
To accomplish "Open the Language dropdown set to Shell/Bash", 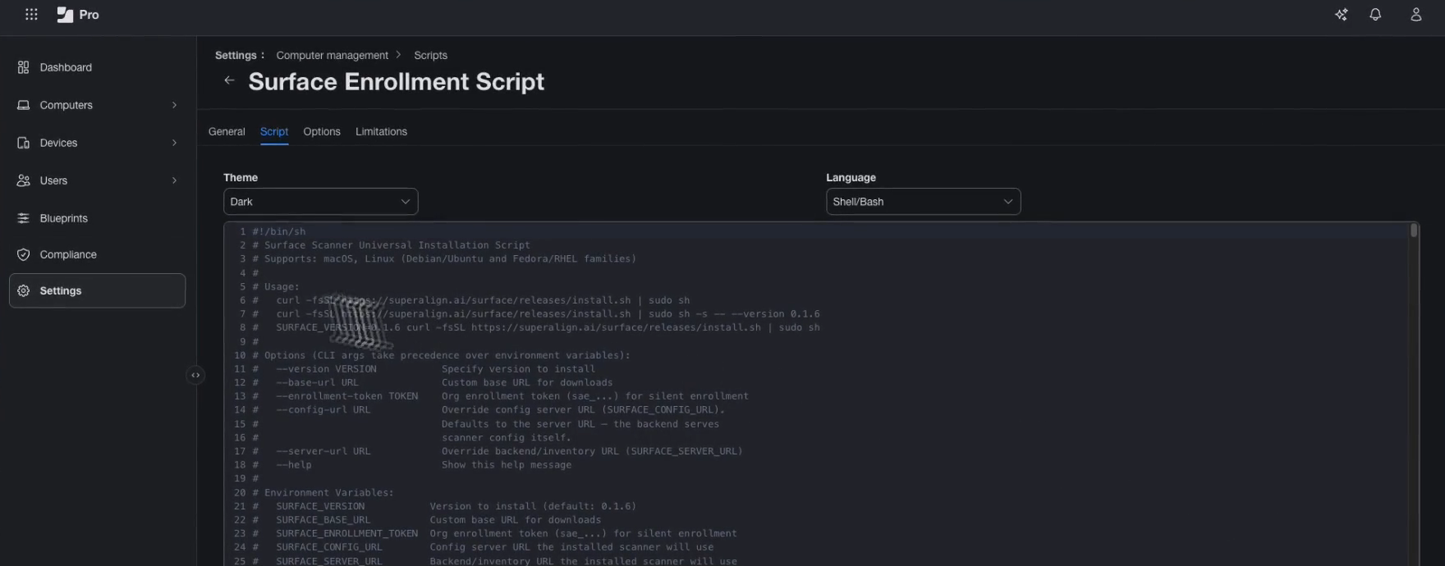I will (x=923, y=202).
